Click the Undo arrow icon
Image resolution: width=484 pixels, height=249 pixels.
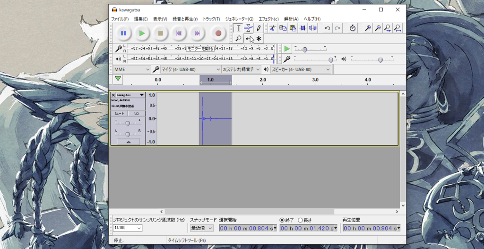[x=328, y=28]
